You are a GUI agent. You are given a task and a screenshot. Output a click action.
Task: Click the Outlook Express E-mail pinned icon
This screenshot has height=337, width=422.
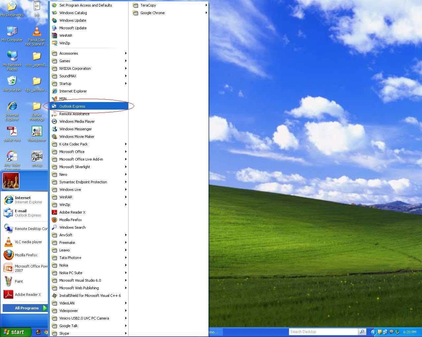8,213
